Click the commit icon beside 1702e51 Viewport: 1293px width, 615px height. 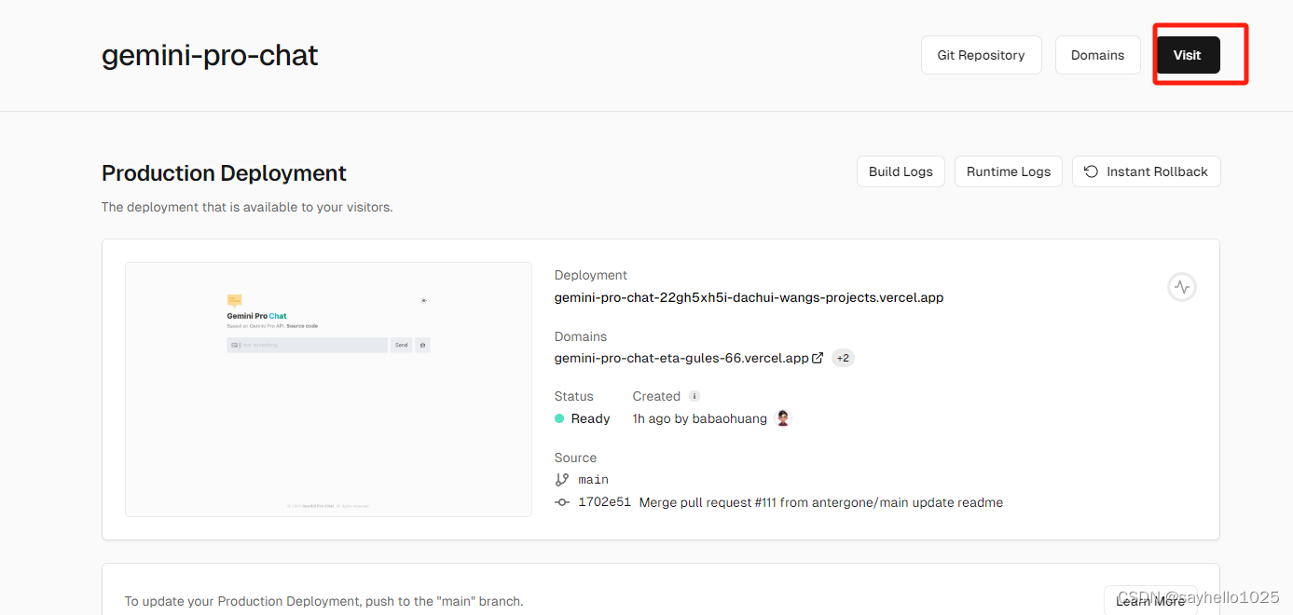(561, 502)
